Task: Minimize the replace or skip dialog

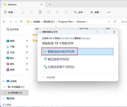Action: click(97, 32)
